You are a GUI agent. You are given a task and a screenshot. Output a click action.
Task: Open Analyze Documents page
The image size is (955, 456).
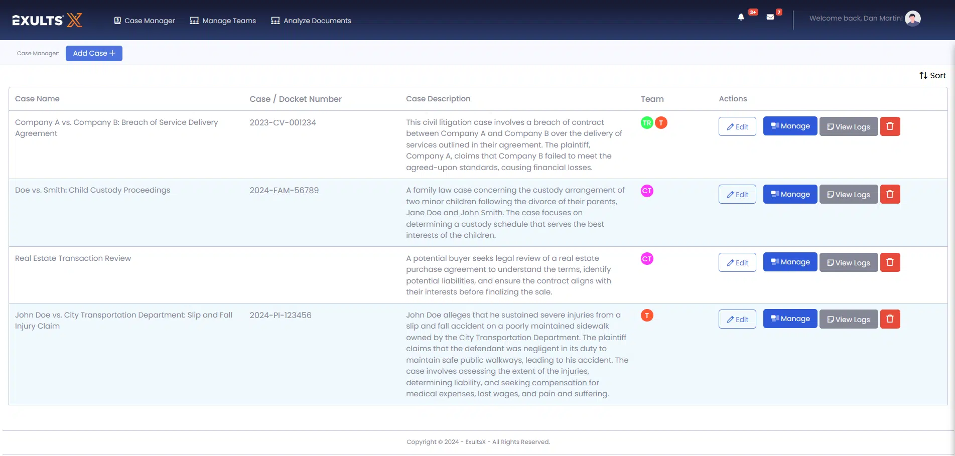(311, 21)
